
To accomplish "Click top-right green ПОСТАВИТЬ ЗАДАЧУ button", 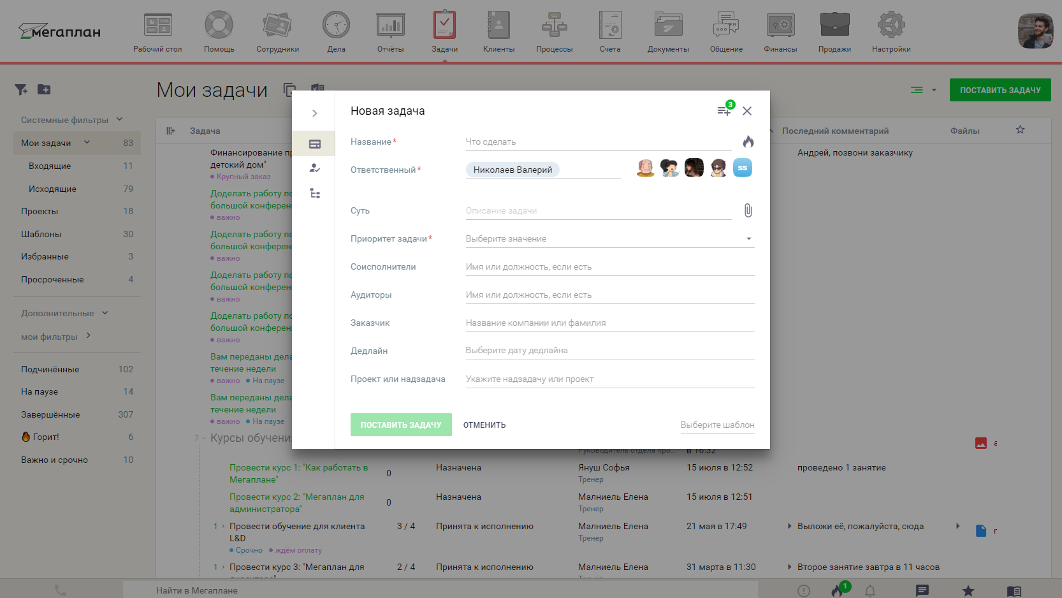I will pyautogui.click(x=1000, y=90).
